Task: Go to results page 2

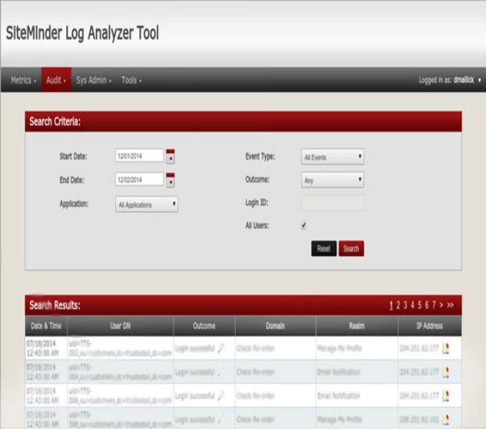Action: pos(398,305)
